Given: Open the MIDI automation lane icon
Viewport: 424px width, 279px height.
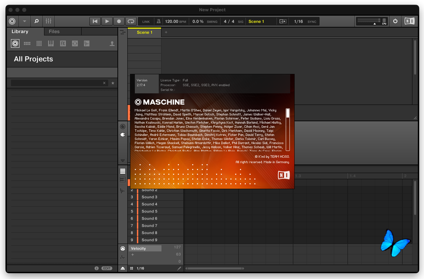Looking at the screenshot, I should tap(123, 248).
